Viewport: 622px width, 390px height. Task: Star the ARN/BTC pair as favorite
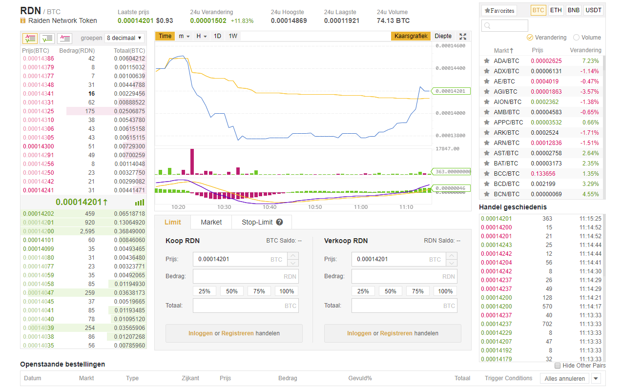487,143
